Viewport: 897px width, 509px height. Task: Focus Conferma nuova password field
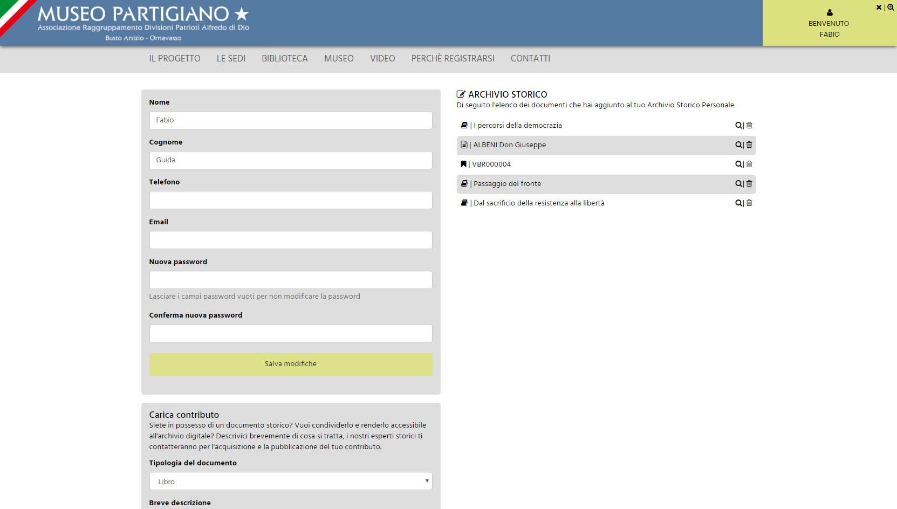click(x=291, y=333)
